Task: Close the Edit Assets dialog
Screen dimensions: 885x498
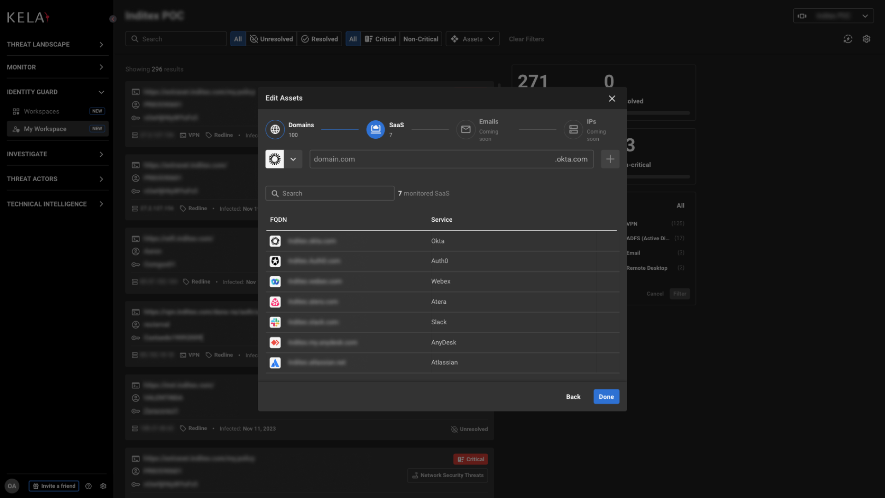Action: [x=612, y=98]
